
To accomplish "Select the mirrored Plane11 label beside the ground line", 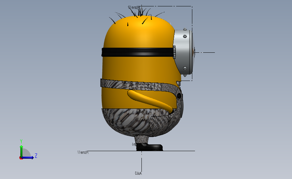I will click(x=83, y=152).
